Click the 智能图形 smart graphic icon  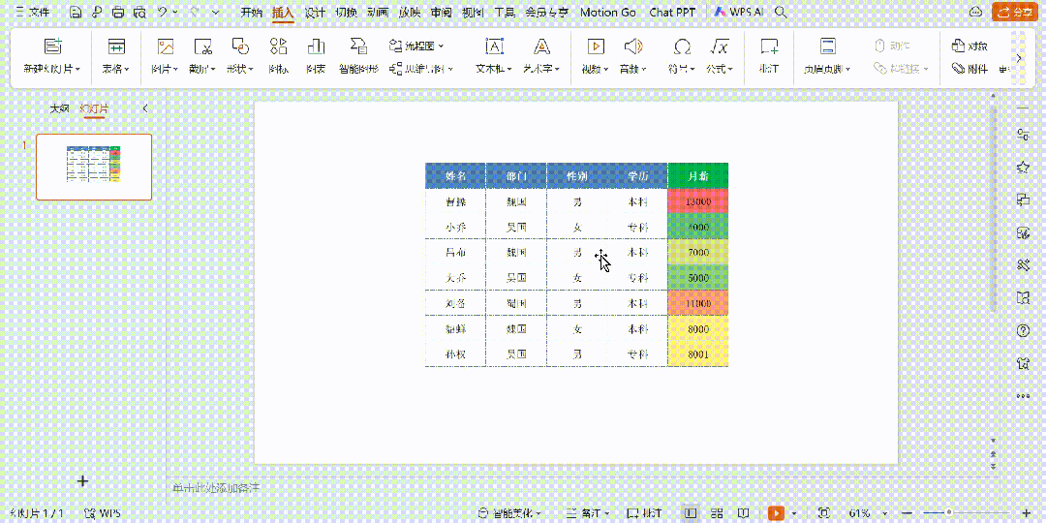(358, 46)
